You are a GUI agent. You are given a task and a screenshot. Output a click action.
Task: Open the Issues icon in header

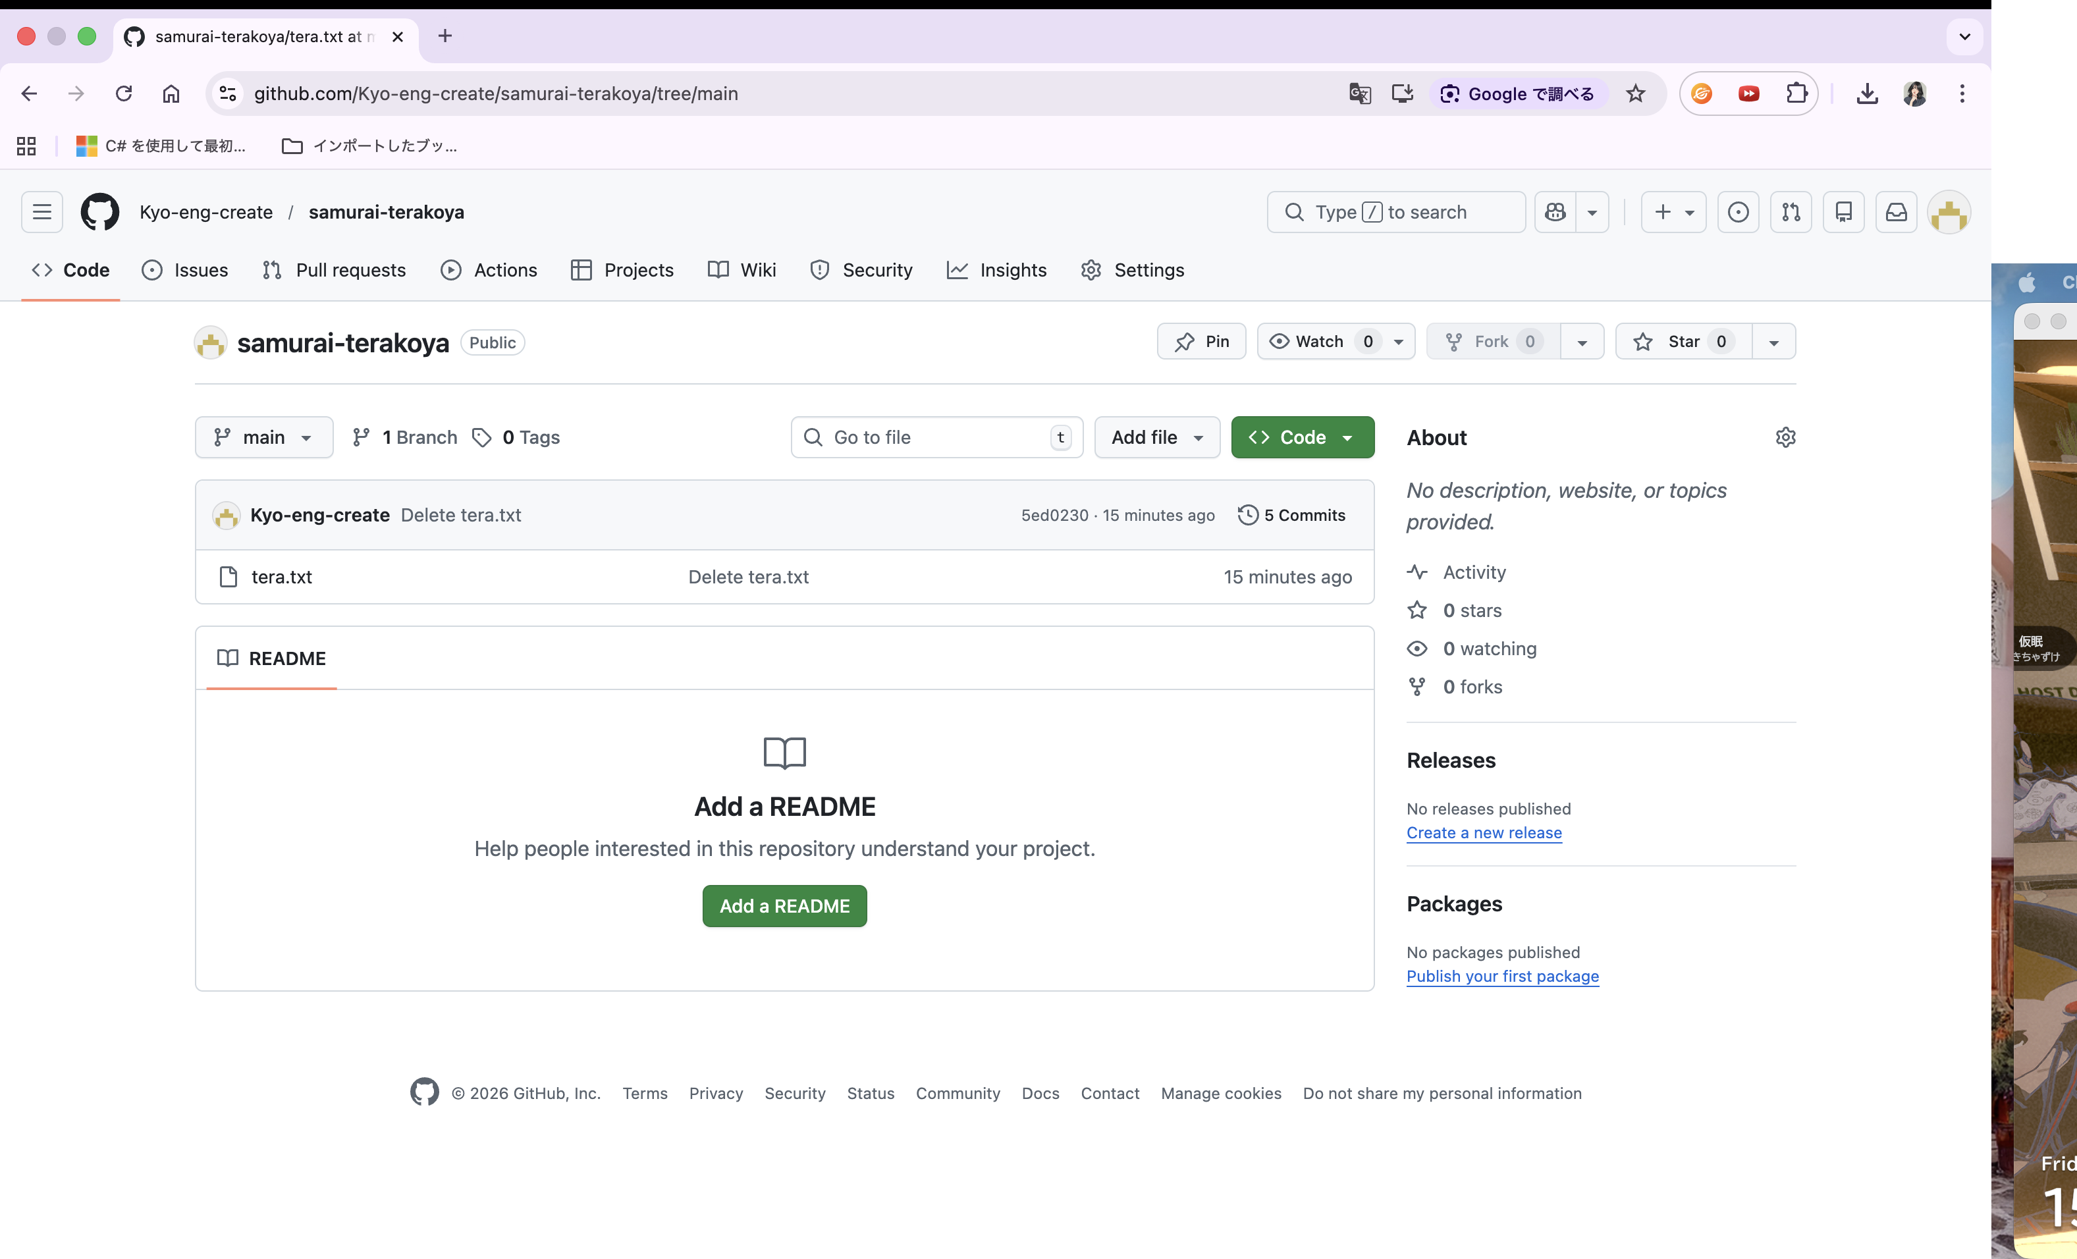[x=1738, y=211]
